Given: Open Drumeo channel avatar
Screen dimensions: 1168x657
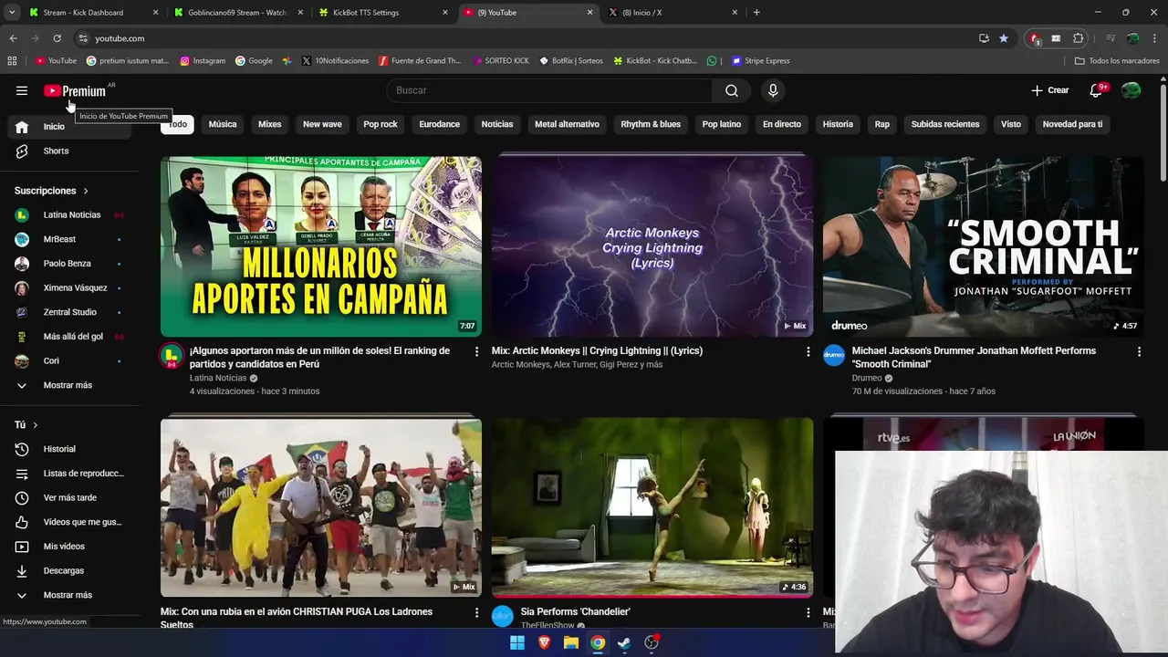Looking at the screenshot, I should (834, 356).
